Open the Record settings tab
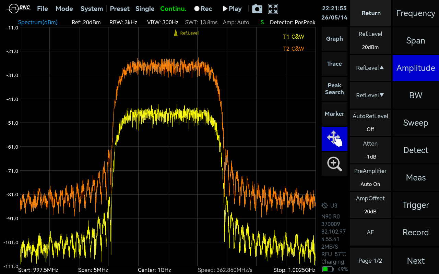 click(x=416, y=232)
